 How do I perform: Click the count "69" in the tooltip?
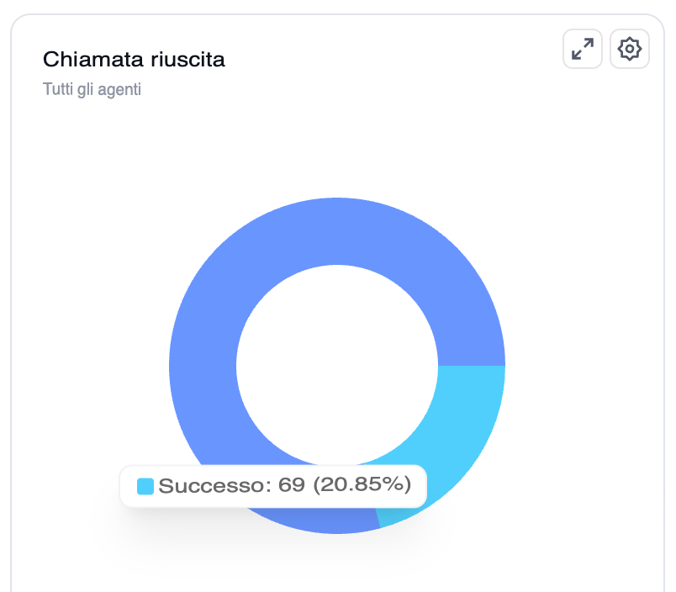tap(291, 485)
